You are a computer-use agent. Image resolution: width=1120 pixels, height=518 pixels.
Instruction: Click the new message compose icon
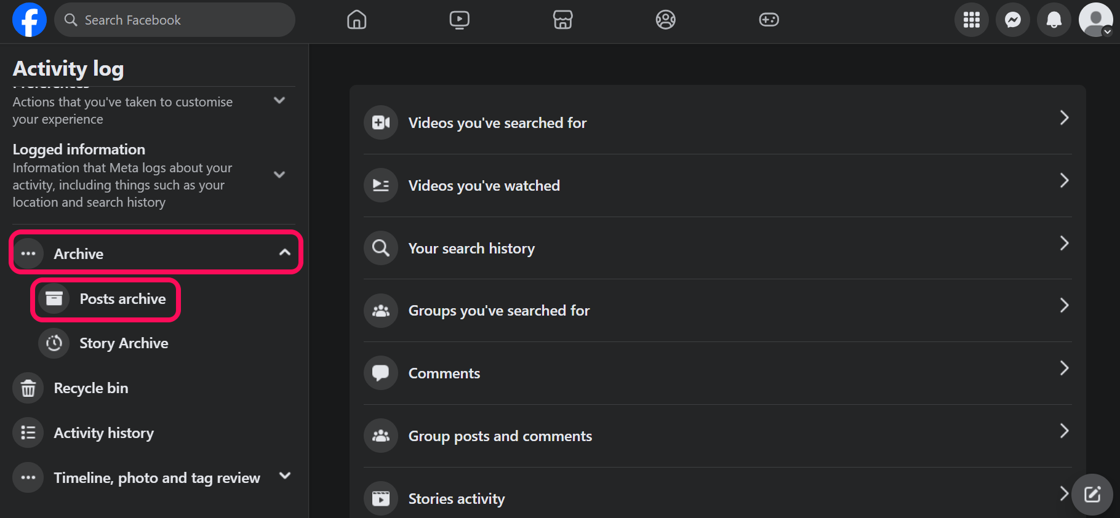pos(1092,494)
